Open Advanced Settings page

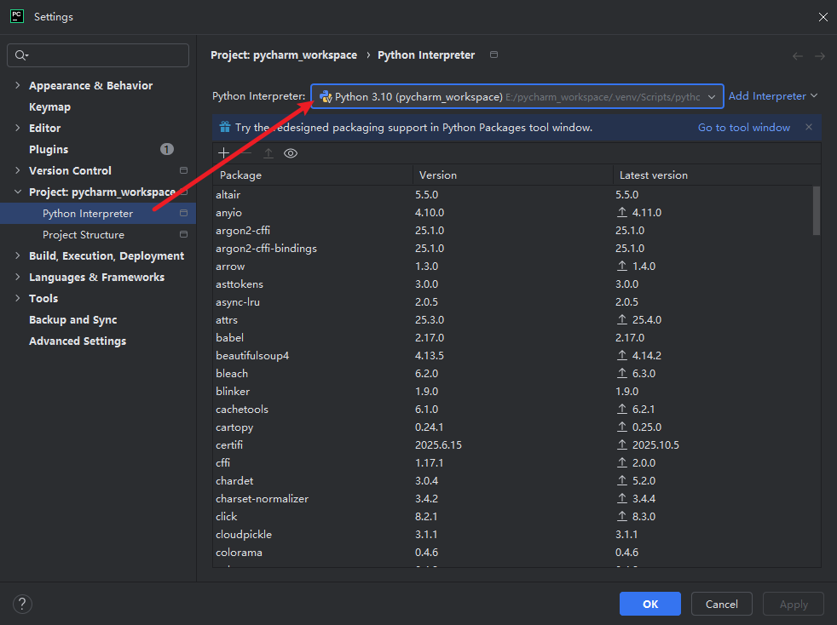coord(78,341)
